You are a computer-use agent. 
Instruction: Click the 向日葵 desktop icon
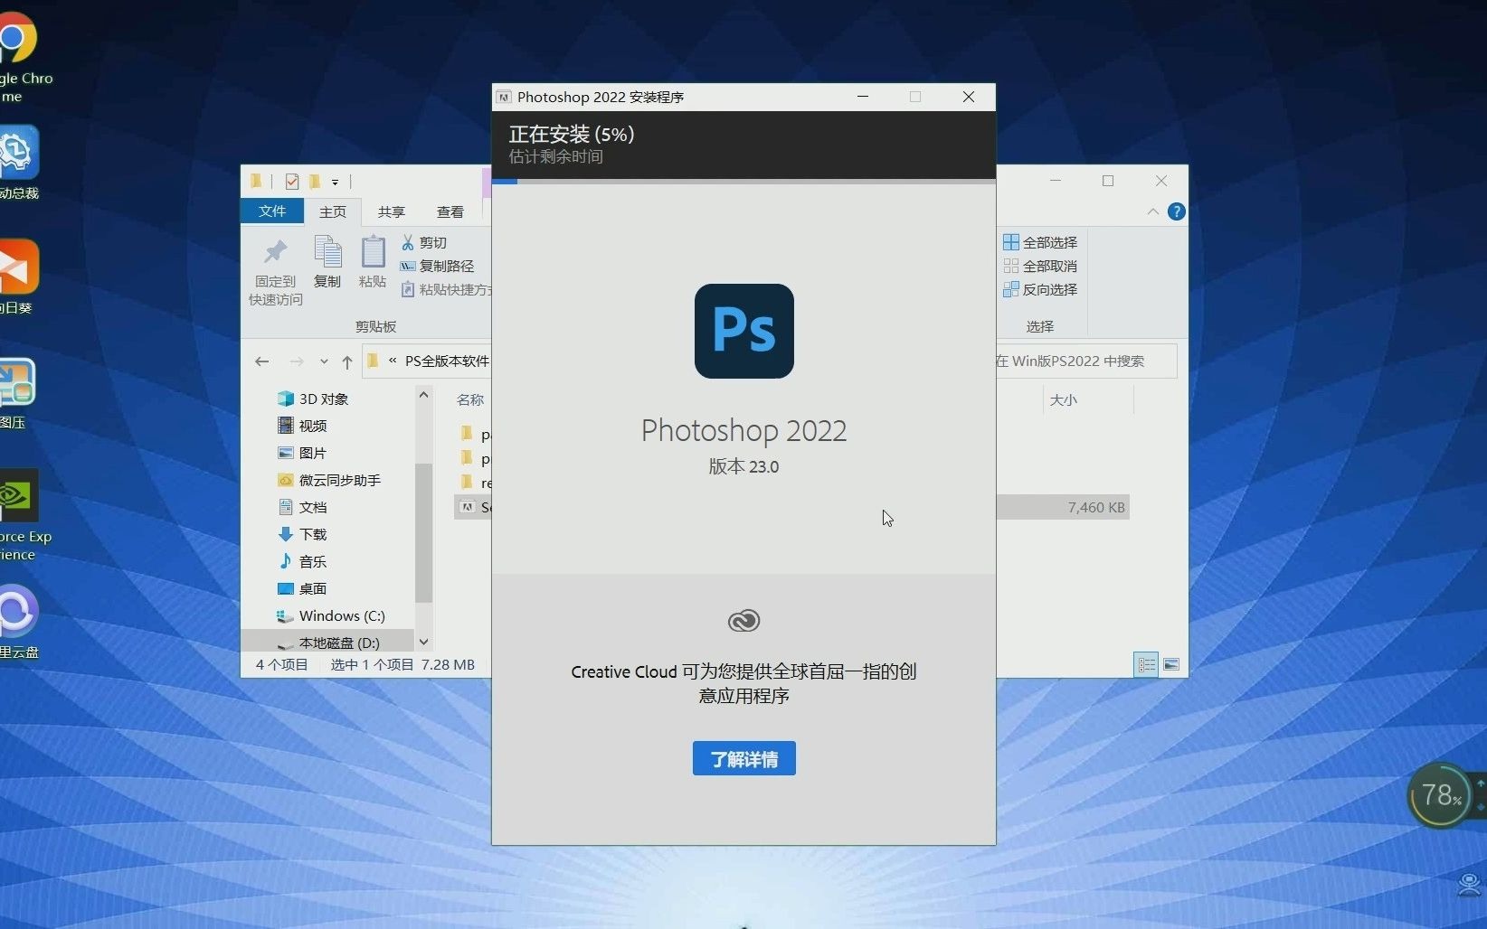point(17,279)
